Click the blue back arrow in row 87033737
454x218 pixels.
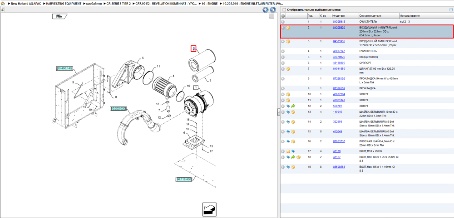(288, 141)
